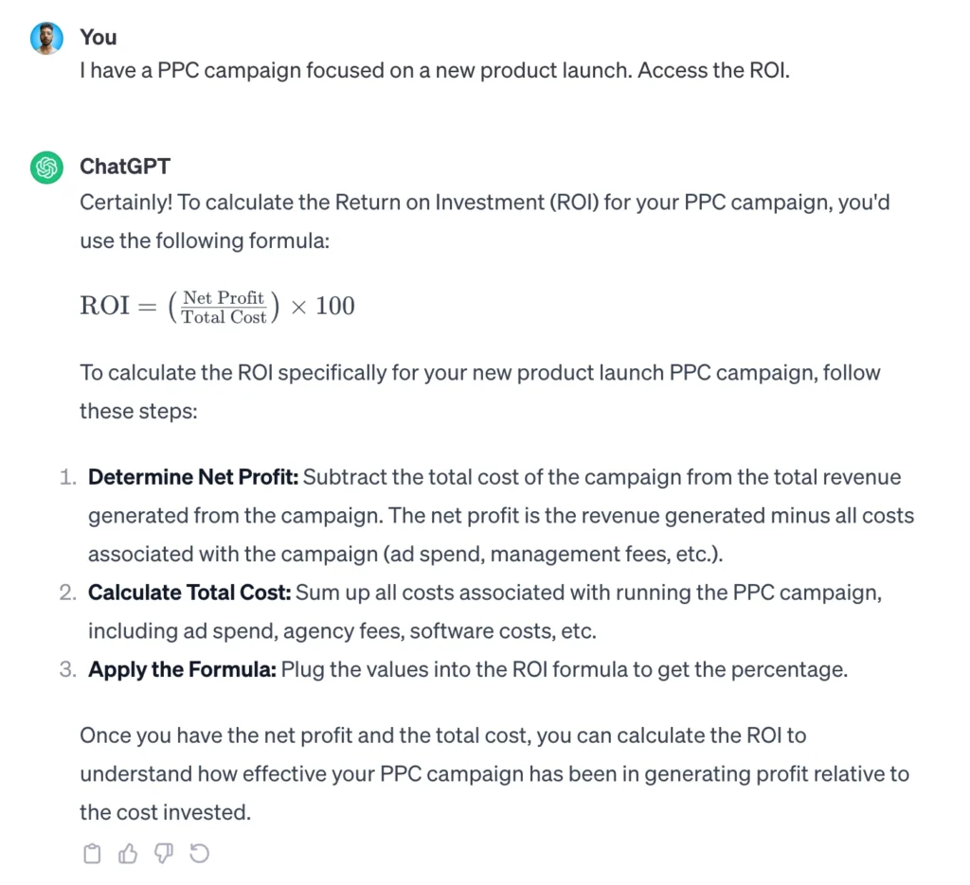This screenshot has height=885, width=970.
Task: Click the closing paragraph about cost invested
Action: pos(493,773)
